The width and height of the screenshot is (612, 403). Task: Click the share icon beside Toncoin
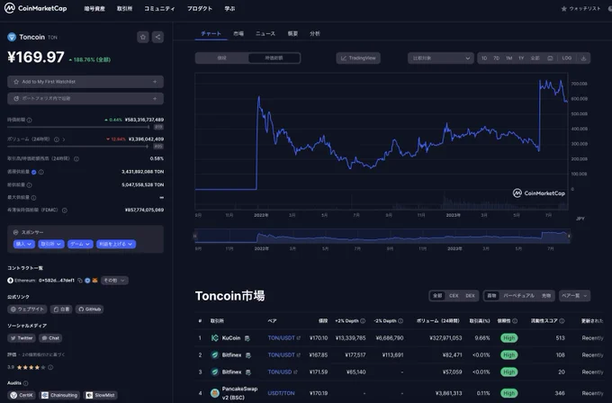pos(157,37)
